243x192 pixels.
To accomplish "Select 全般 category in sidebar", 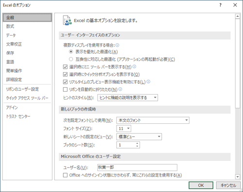I will pos(27,18).
